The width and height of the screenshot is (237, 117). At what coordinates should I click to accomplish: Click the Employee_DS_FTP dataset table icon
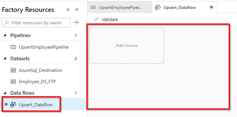tap(13, 82)
